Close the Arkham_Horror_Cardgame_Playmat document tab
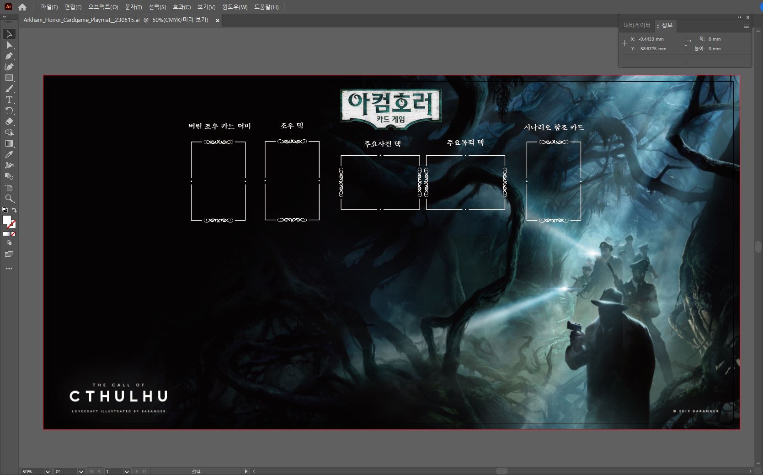The image size is (763, 475). (218, 21)
